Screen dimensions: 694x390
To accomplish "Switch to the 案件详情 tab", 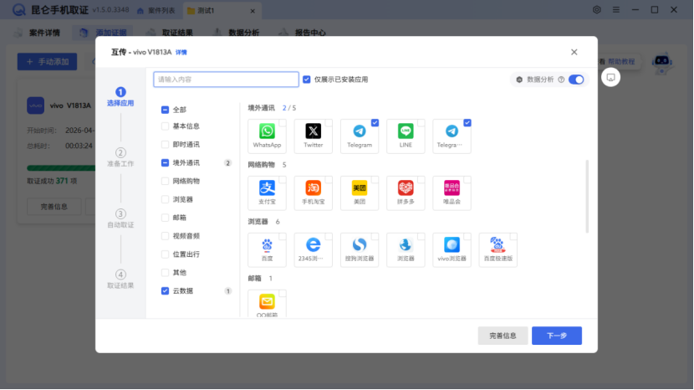I will click(x=38, y=33).
